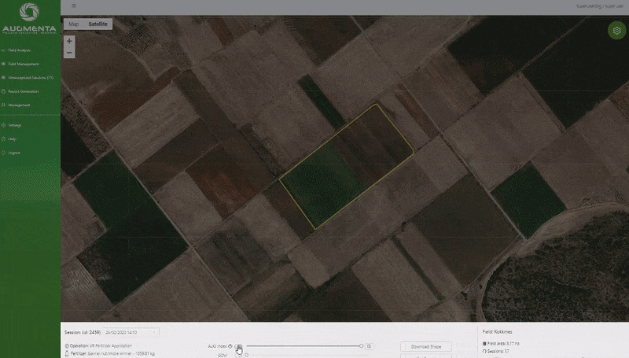Open the Field Analysis menu item
This screenshot has height=358, width=629.
tap(19, 50)
